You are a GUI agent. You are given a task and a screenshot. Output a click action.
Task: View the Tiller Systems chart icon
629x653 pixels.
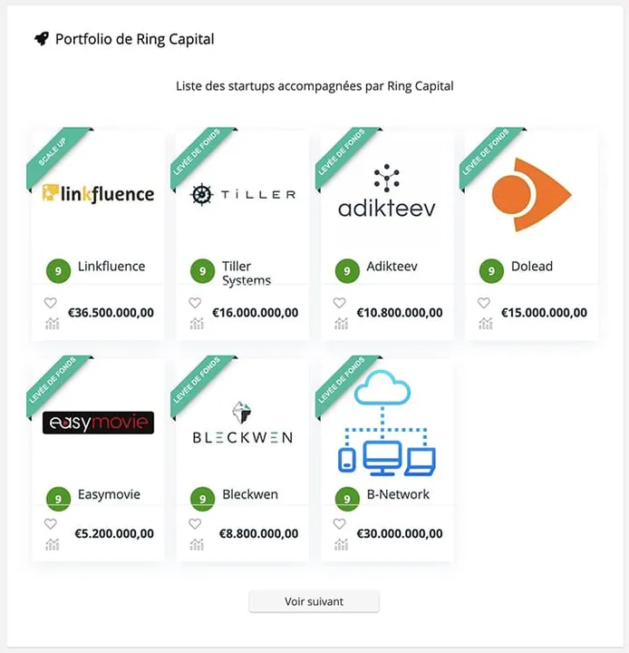point(196,324)
